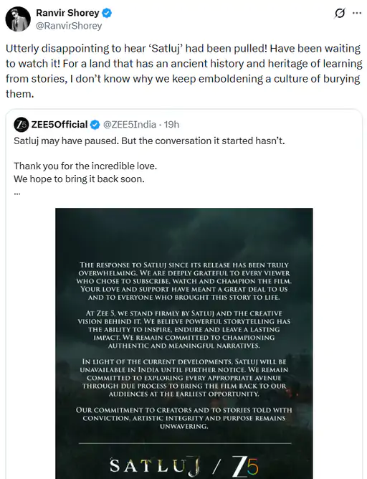Click the 19h timestamp on quoted post

click(171, 125)
